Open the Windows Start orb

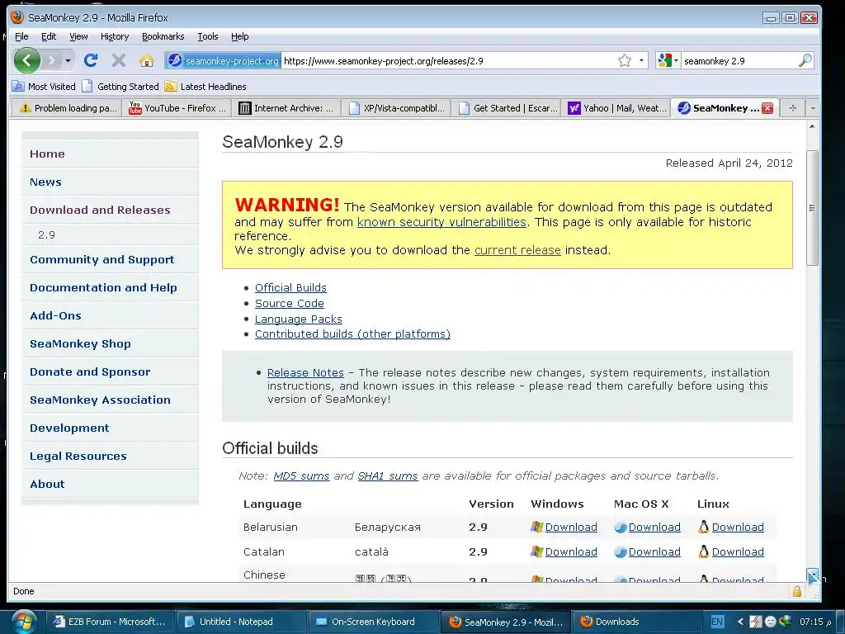point(24,622)
